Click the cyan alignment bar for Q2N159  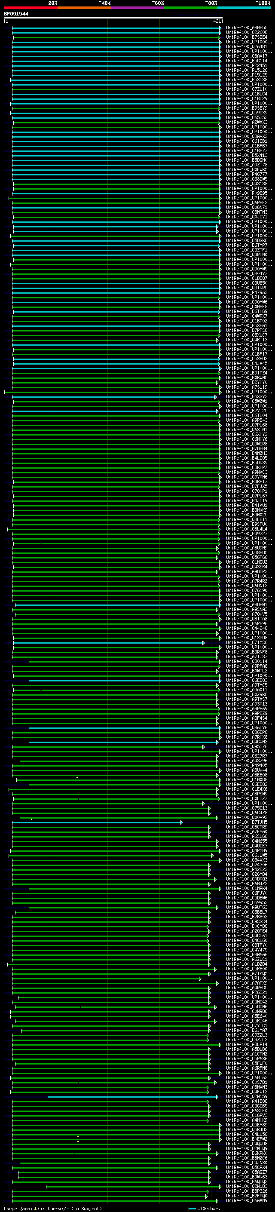pyautogui.click(x=133, y=1097)
